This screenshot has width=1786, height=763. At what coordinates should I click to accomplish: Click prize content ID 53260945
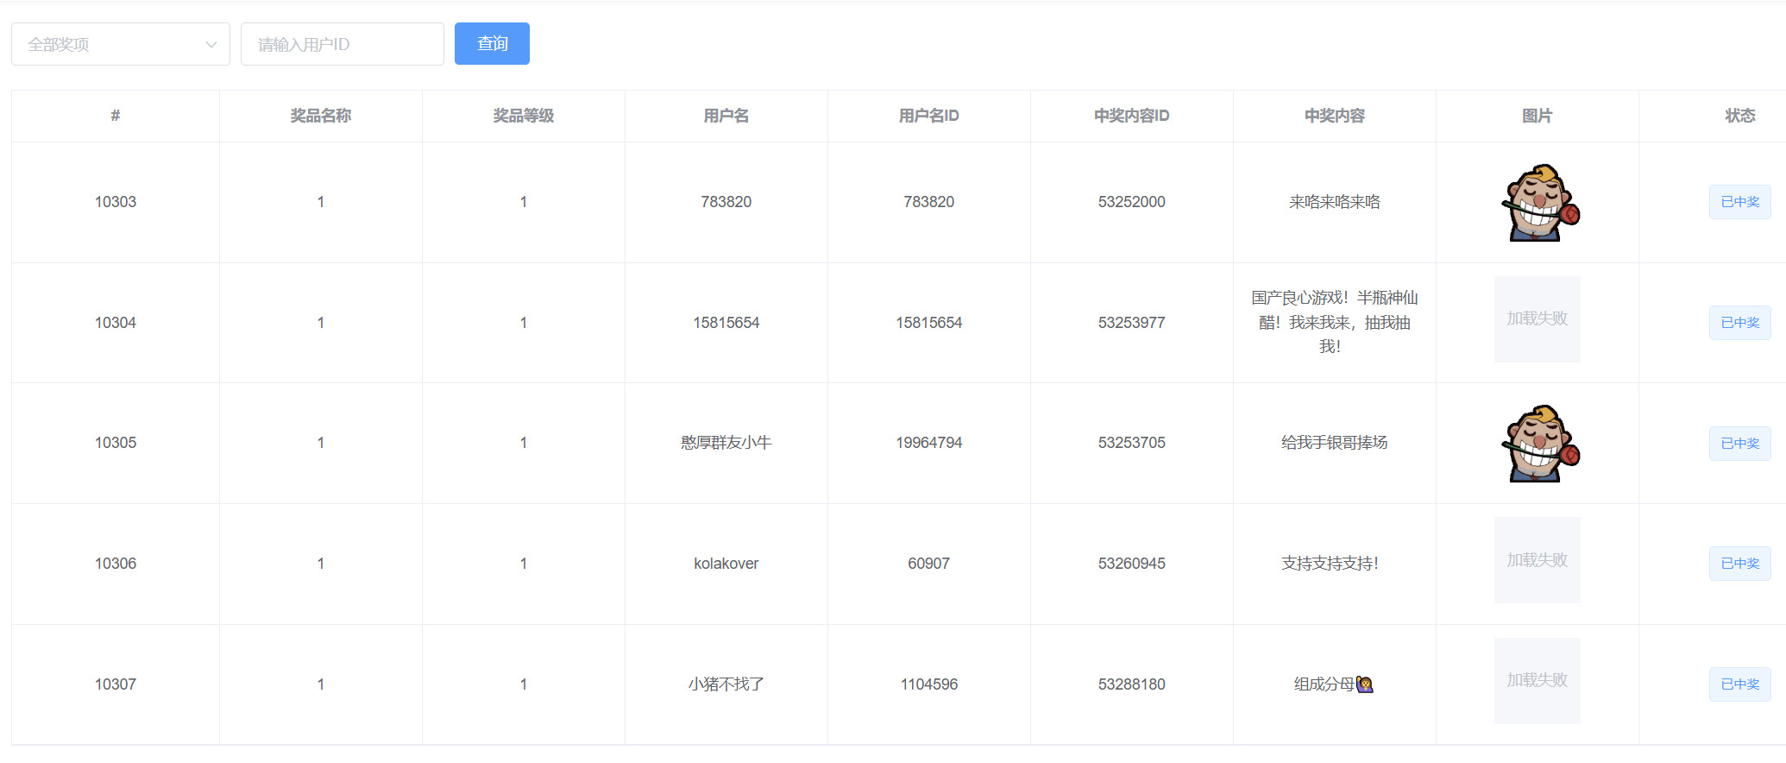click(1132, 564)
